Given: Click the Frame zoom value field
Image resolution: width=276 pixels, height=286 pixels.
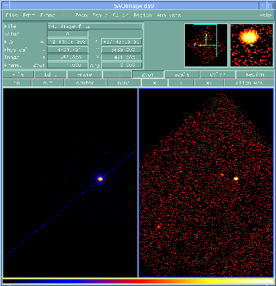Looking at the screenshot, I should [68, 65].
